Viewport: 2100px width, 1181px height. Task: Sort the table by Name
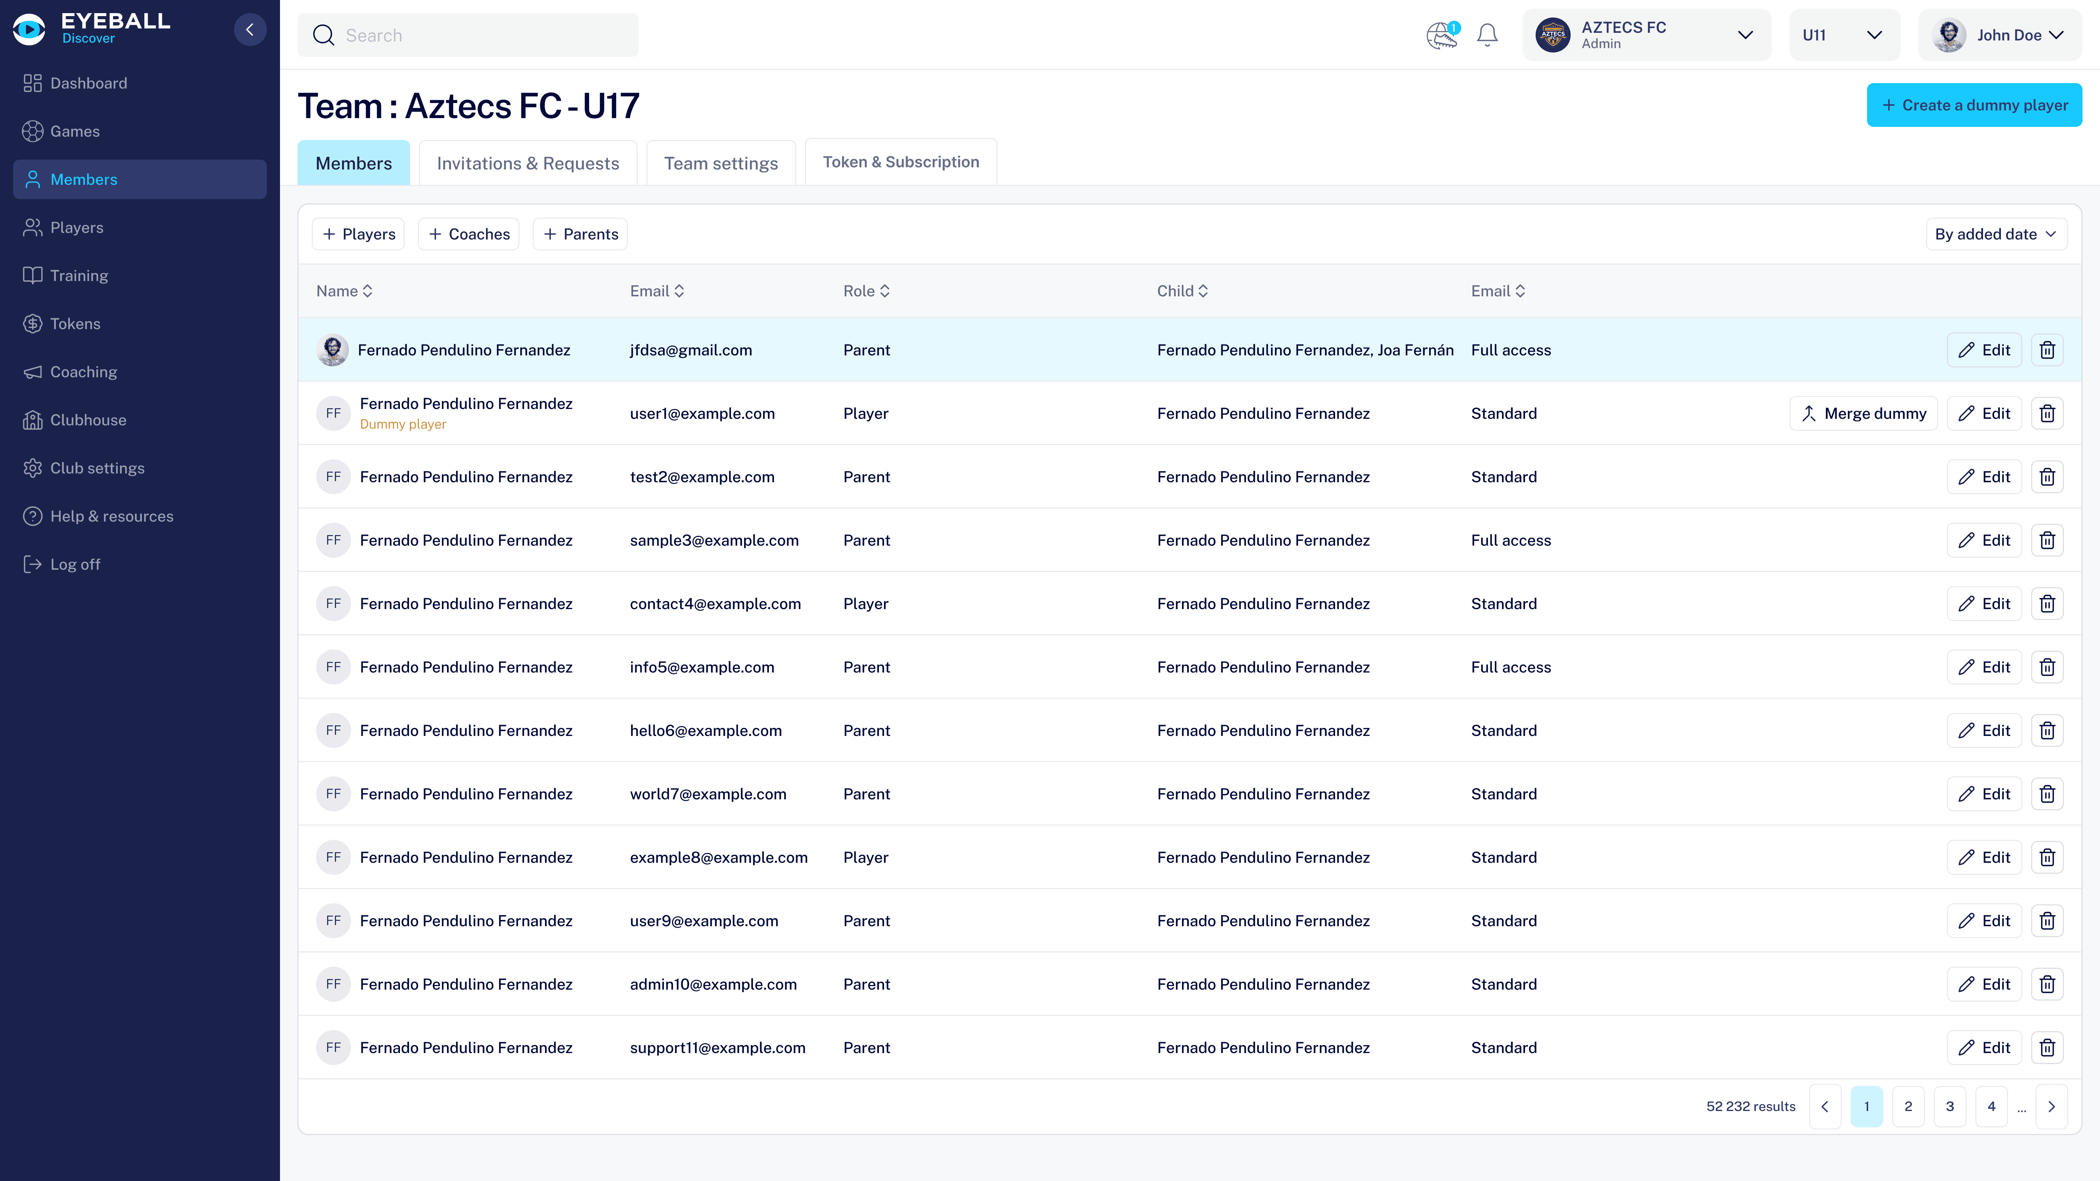(344, 291)
